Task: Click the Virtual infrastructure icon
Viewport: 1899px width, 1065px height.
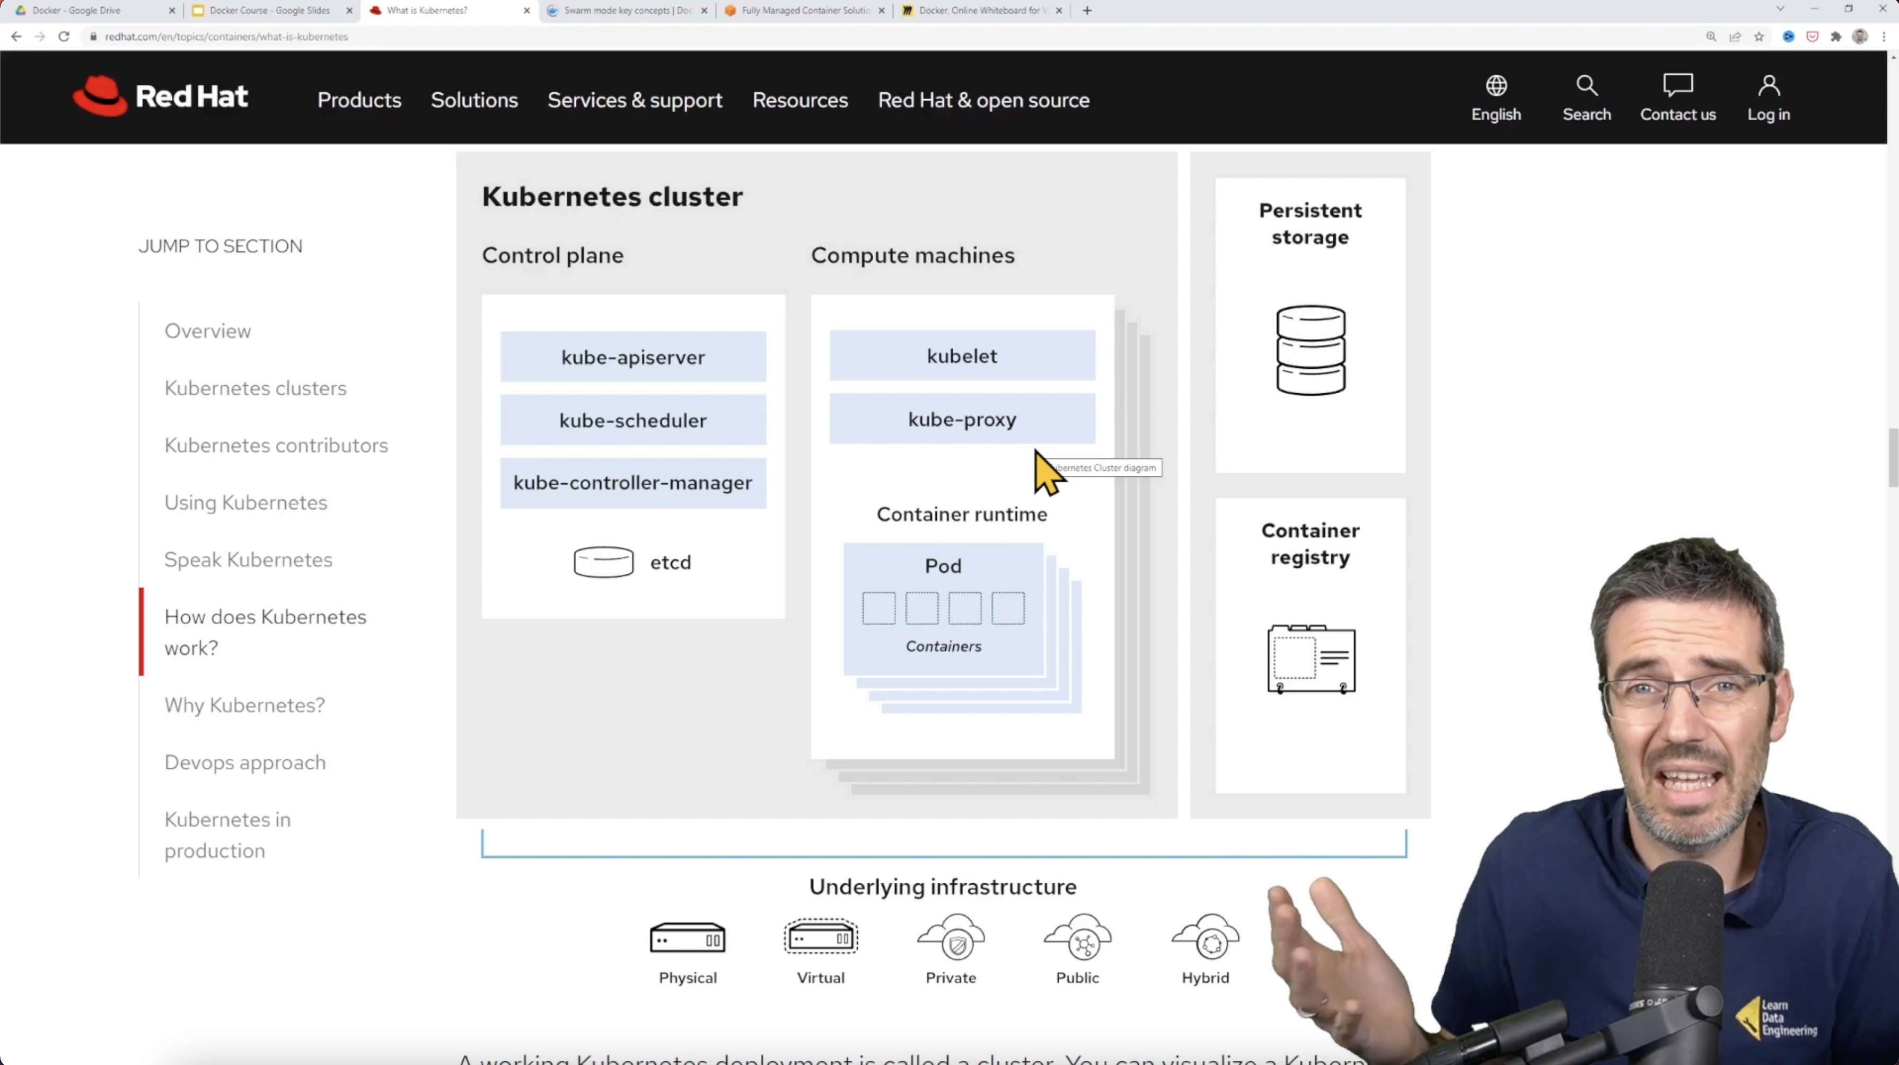Action: (x=821, y=937)
